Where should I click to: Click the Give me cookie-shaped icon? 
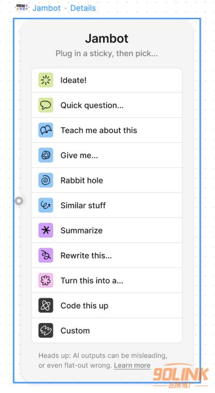46,155
